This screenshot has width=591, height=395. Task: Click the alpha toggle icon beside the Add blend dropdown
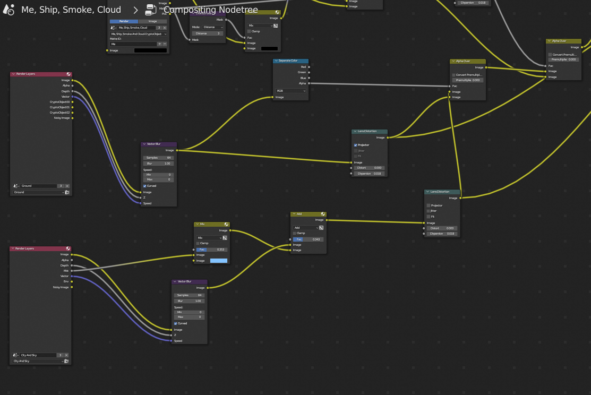(321, 228)
